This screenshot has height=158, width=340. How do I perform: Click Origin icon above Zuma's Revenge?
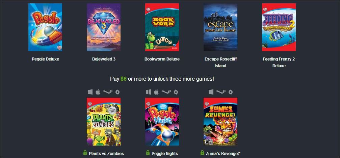click(231, 92)
